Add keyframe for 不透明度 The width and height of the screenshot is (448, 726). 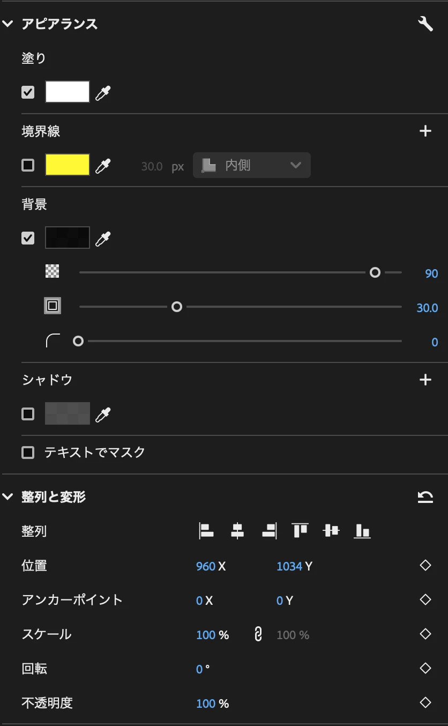coord(425,702)
